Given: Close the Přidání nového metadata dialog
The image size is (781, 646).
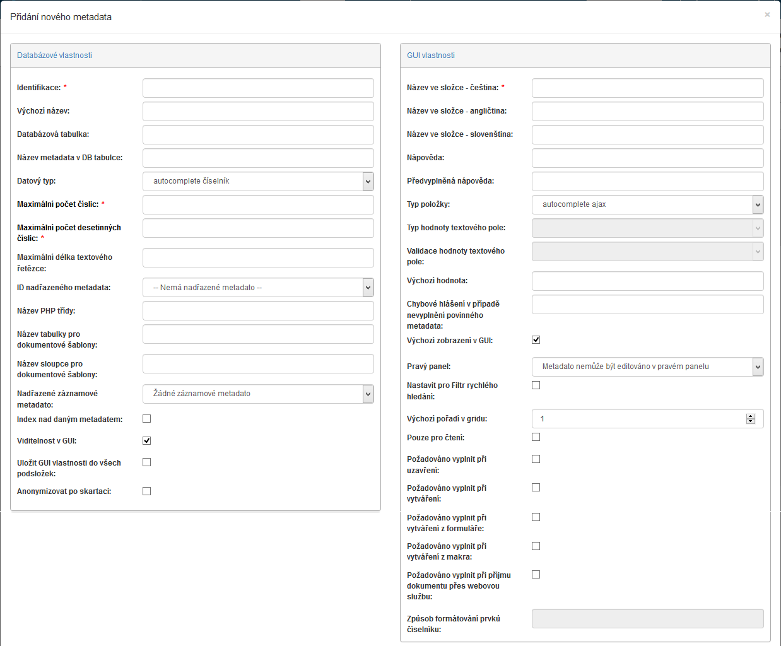Looking at the screenshot, I should pos(767,15).
